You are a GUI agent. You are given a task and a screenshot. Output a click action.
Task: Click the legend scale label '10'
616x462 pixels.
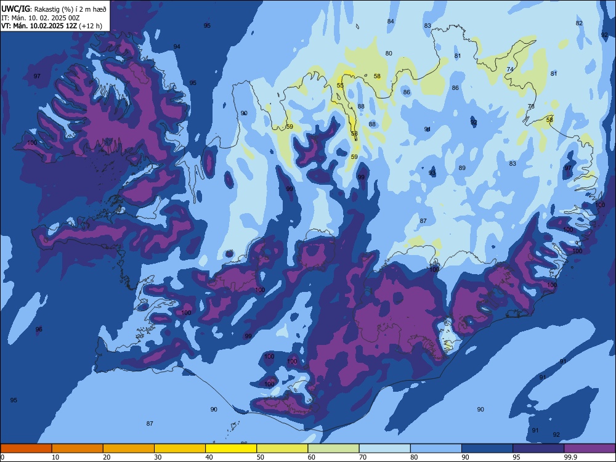[x=55, y=457]
